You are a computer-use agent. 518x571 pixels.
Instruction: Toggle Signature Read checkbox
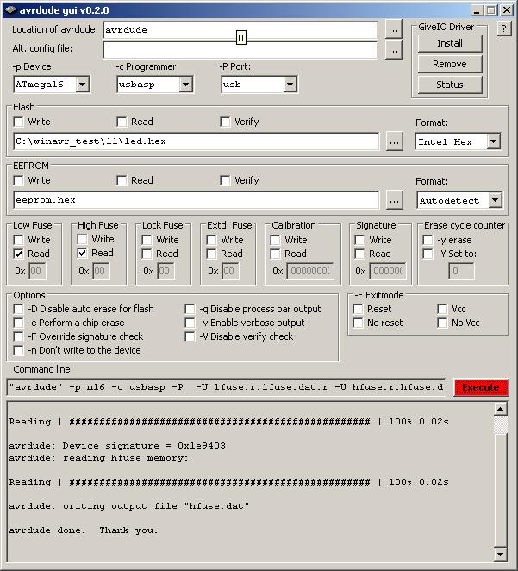tap(359, 254)
